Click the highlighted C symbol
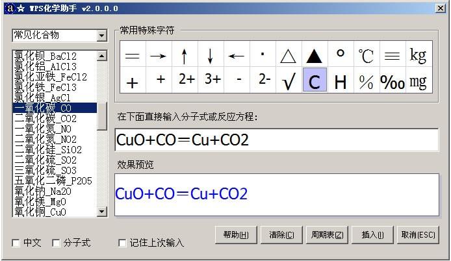This screenshot has width=451, height=261. click(315, 81)
